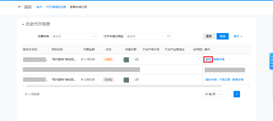Click the 购货方名称 column header
Screen dimensions: 273x121
click(x=30, y=50)
